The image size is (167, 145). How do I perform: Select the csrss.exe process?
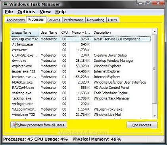click(x=81, y=50)
